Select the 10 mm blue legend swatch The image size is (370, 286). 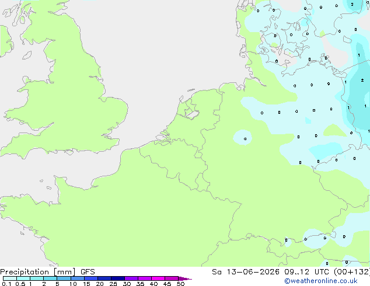[78, 278]
